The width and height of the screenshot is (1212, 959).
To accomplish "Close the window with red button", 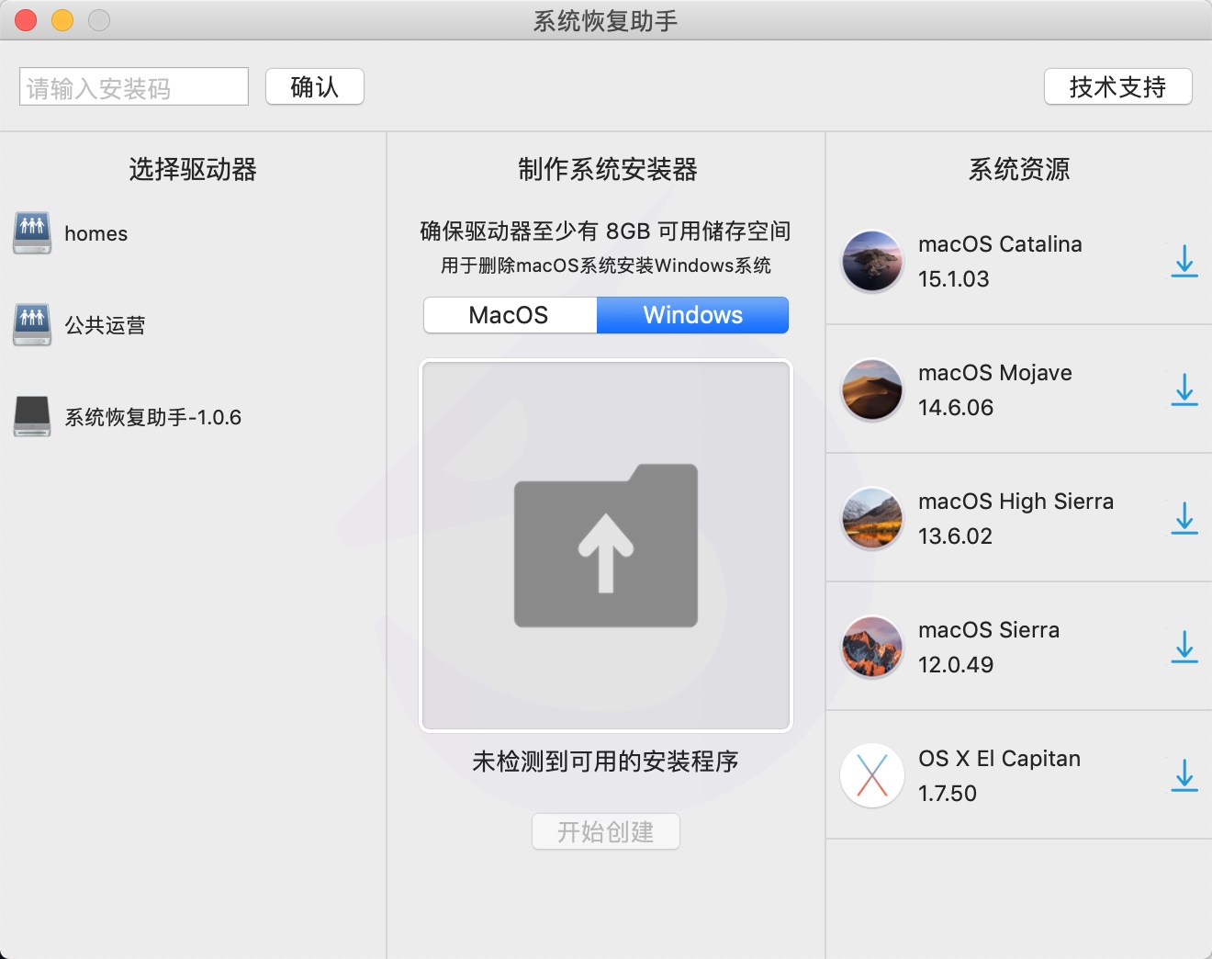I will point(26,20).
